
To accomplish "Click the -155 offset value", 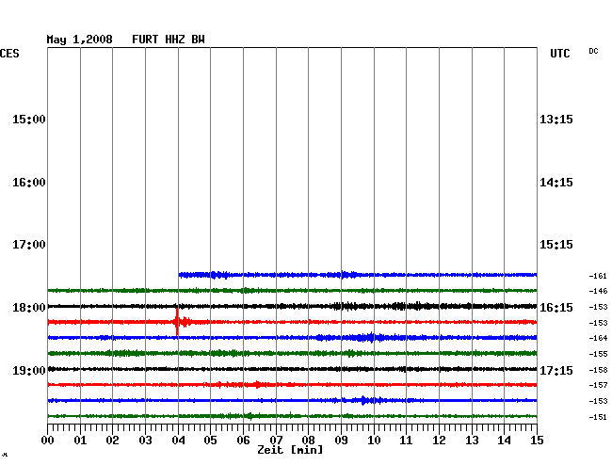I will tap(598, 354).
